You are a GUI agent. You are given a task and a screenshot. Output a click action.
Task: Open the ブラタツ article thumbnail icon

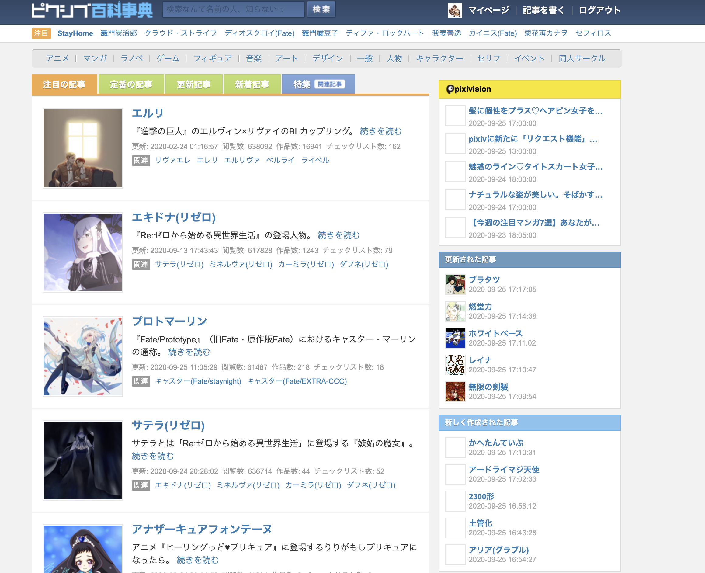click(x=455, y=284)
